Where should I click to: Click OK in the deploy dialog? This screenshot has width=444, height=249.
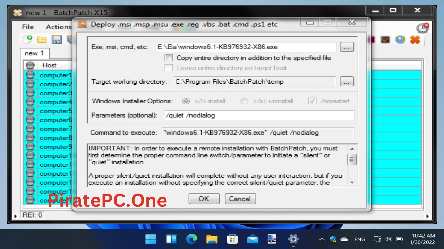coord(204,199)
